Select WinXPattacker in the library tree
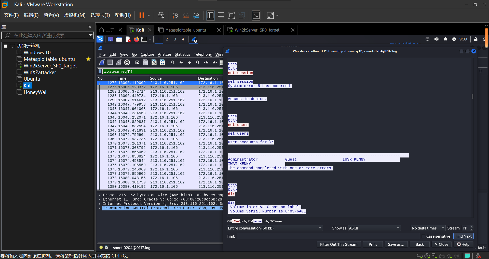The width and height of the screenshot is (489, 259). [x=40, y=73]
